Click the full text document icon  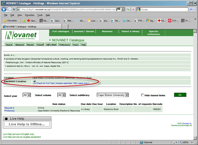coord(34,83)
